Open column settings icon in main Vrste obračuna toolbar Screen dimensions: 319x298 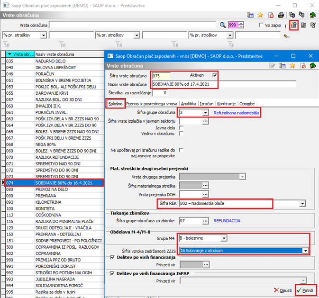[x=250, y=15]
